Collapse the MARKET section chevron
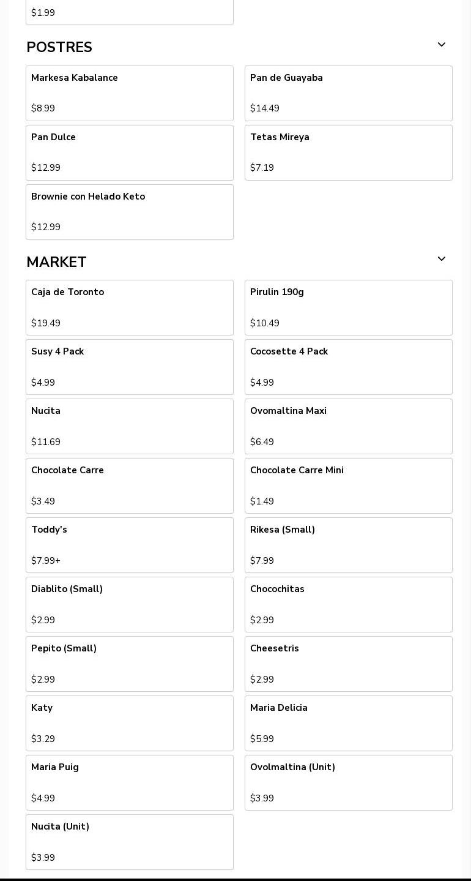Image resolution: width=471 pixels, height=881 pixels. pyautogui.click(x=441, y=260)
